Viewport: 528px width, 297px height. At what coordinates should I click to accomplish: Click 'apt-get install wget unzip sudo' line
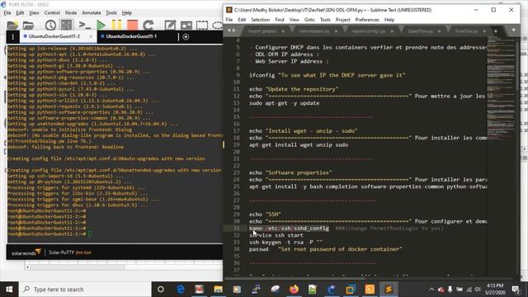point(299,145)
